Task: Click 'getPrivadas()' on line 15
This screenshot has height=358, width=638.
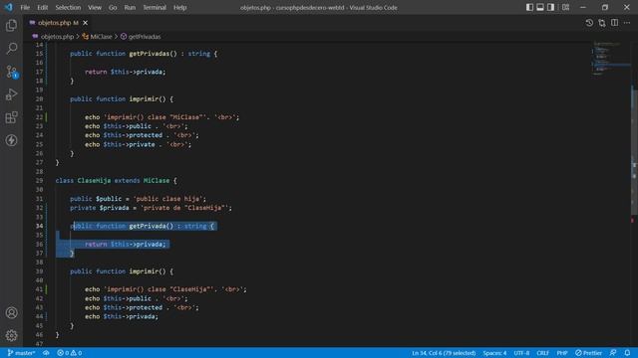Action: 153,54
